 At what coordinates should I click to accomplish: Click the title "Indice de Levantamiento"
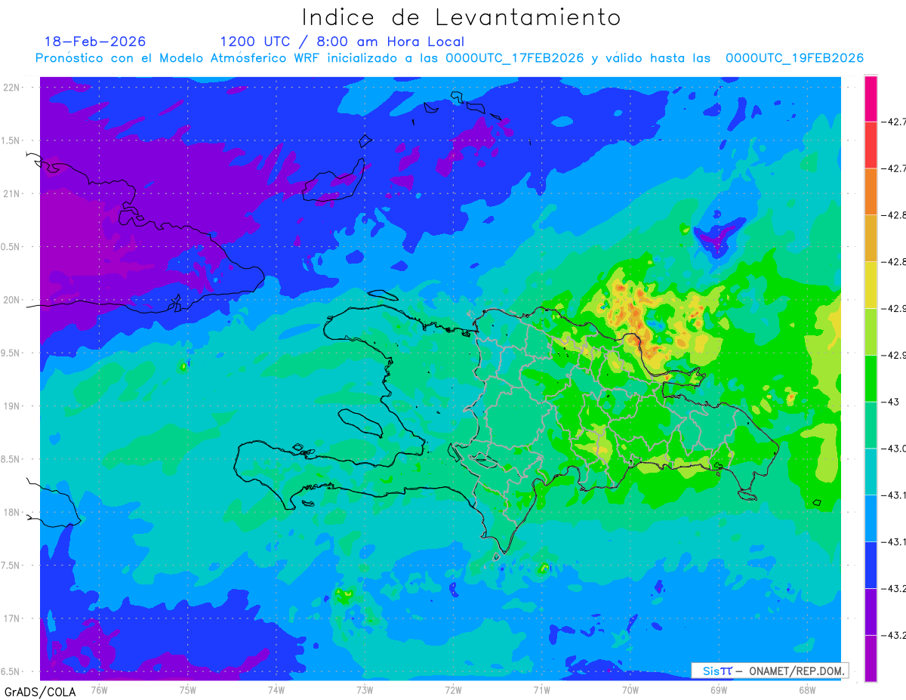point(461,17)
